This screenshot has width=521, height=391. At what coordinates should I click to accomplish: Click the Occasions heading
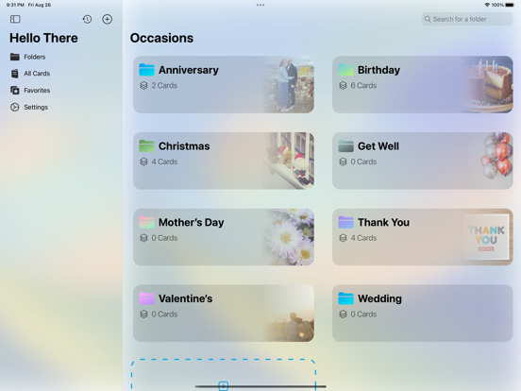[161, 38]
